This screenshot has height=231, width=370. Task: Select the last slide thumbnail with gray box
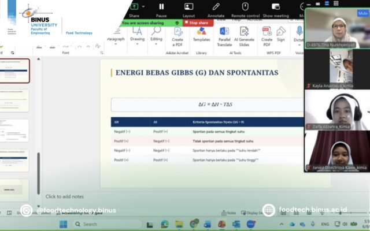pos(14,190)
